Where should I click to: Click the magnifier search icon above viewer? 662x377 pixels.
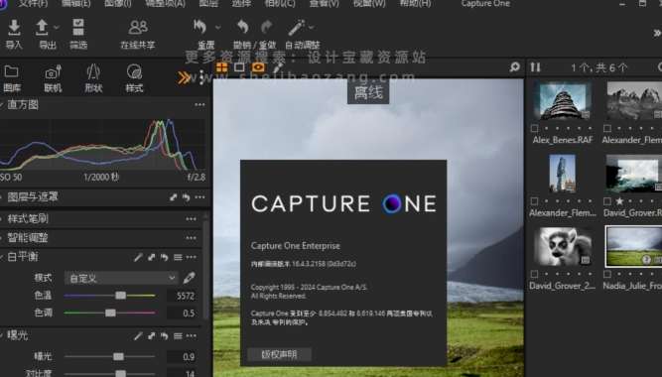tap(514, 66)
